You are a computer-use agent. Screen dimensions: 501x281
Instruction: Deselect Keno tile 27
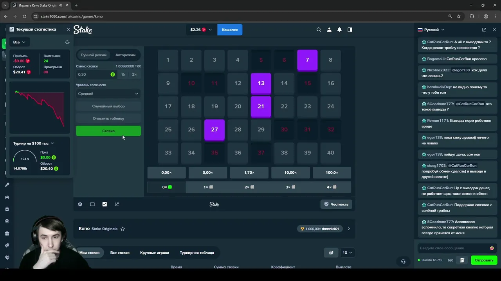pos(214,130)
